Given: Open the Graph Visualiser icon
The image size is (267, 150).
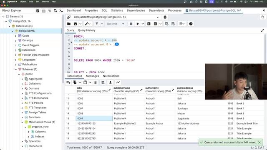Looking at the screenshot, I should click(x=118, y=82).
